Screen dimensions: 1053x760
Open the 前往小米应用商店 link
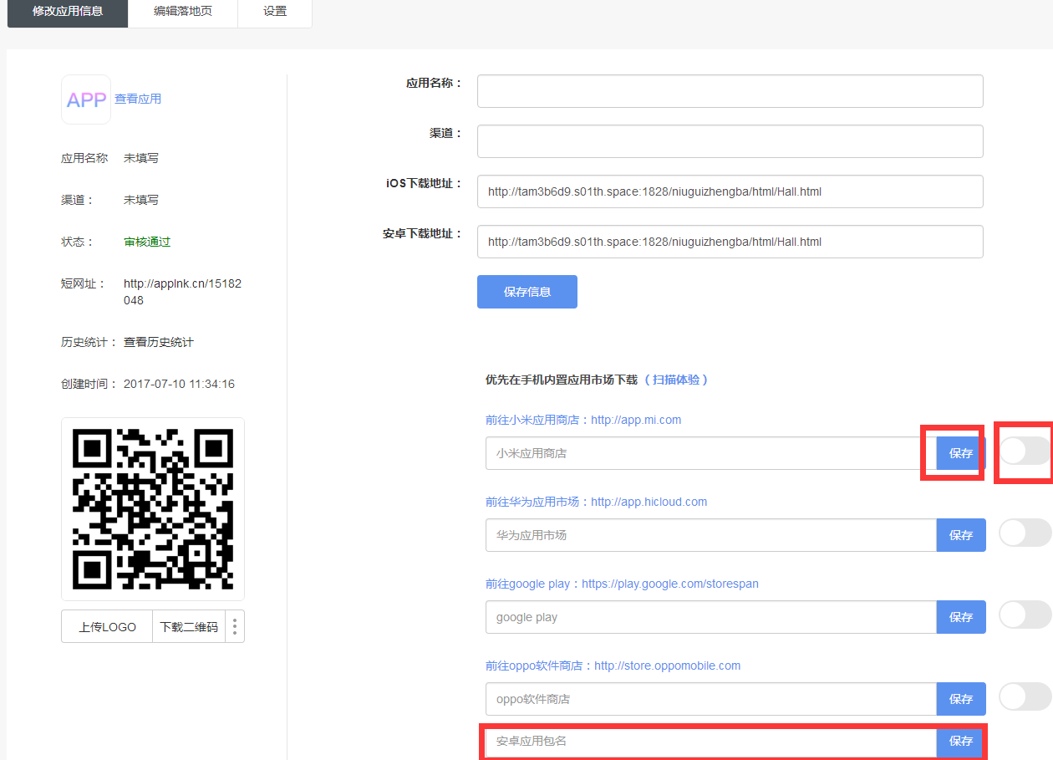[583, 420]
